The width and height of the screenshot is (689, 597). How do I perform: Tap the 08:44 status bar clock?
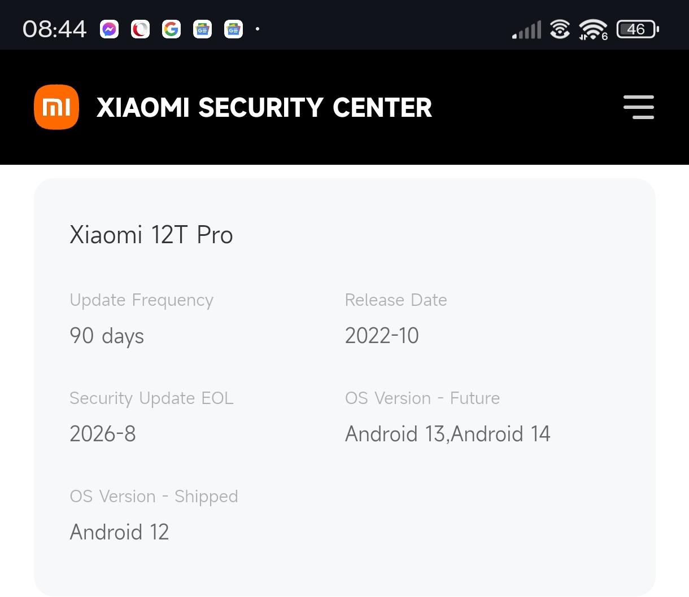click(54, 29)
